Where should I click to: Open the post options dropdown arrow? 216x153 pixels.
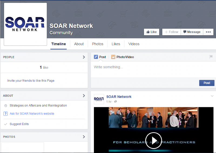(212, 96)
